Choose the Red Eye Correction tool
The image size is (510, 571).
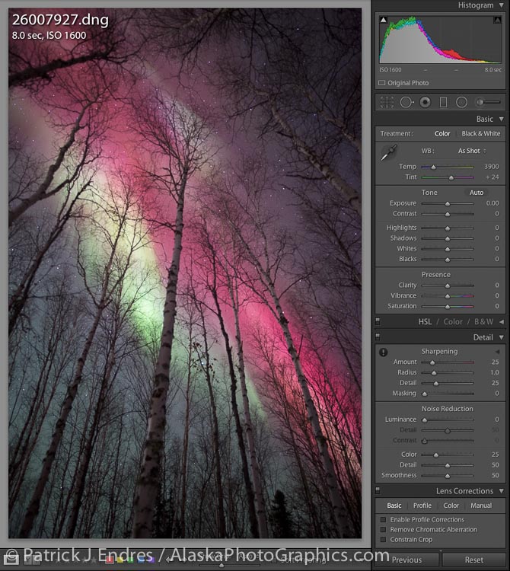[x=425, y=102]
